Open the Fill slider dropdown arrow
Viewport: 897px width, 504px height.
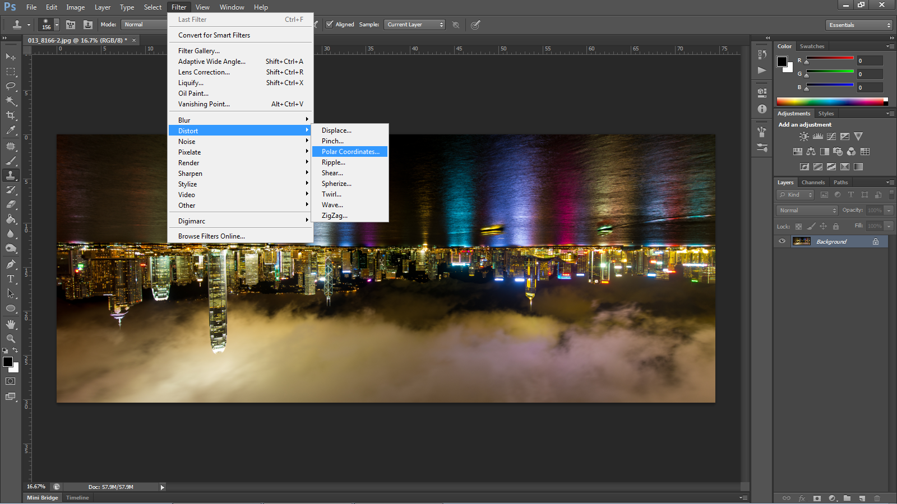(x=889, y=226)
